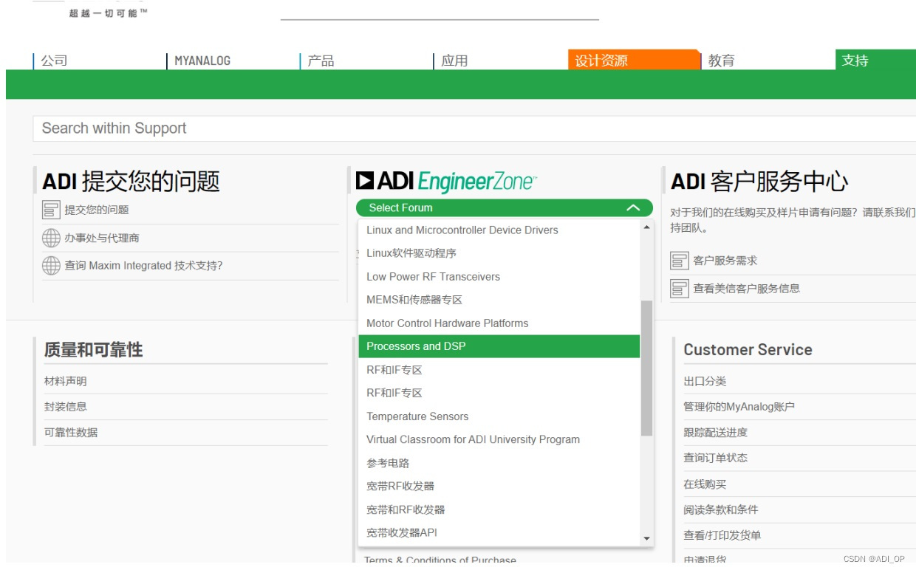
Task: Open the 查看美信客户服务信息 link
Action: 747,288
